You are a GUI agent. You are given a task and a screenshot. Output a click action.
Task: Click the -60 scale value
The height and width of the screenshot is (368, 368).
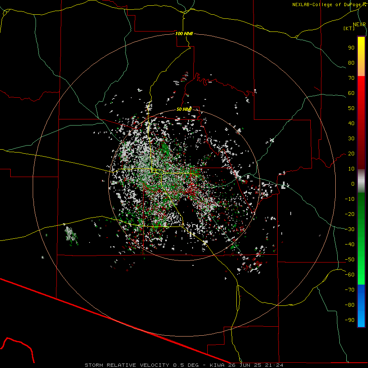(350, 275)
